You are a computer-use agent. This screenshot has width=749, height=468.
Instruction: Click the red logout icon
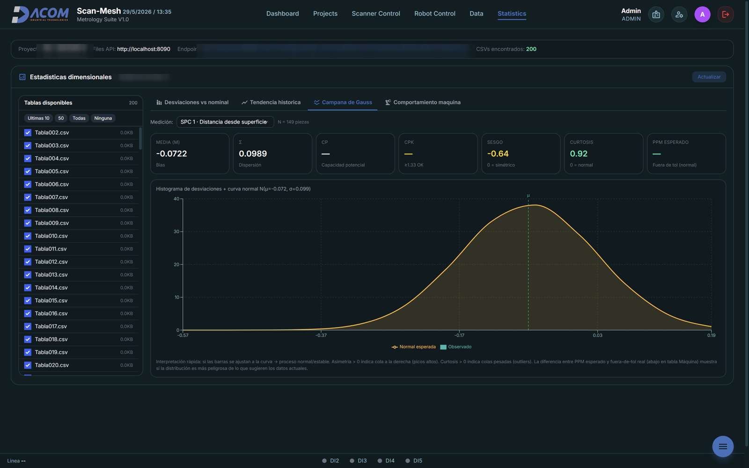(726, 15)
